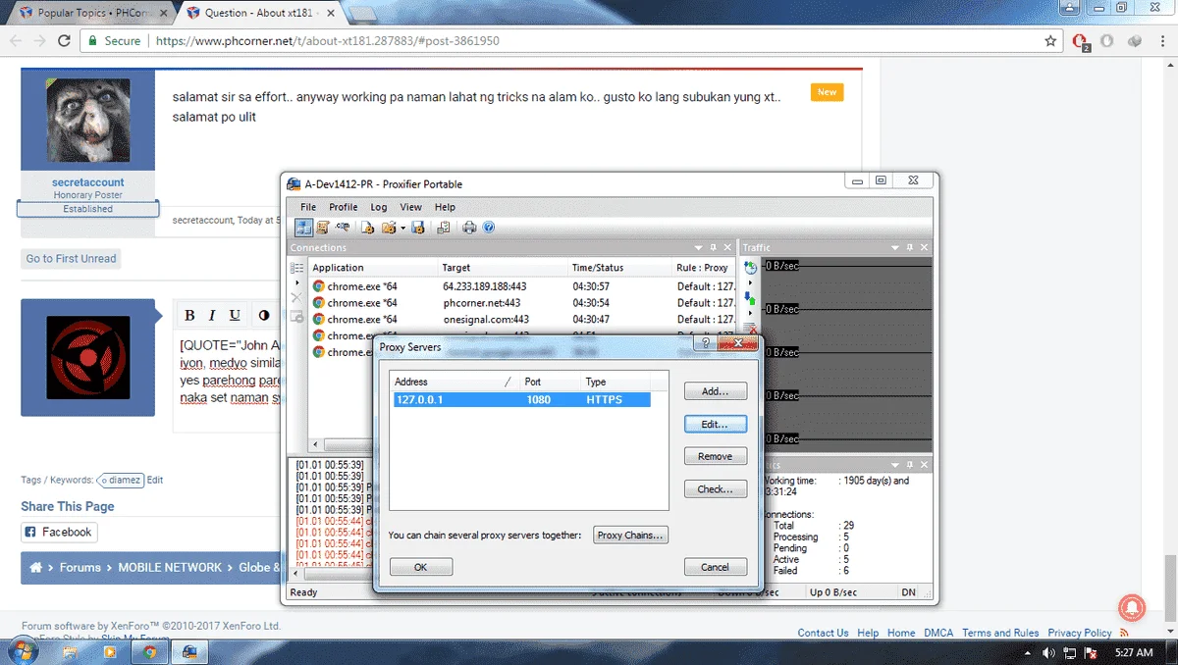The height and width of the screenshot is (665, 1178).
Task: Toggle Italic formatting in reply editor
Action: tap(212, 315)
